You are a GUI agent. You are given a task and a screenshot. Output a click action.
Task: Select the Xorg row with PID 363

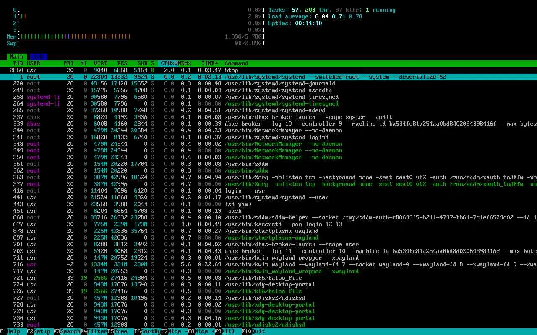[268, 177]
